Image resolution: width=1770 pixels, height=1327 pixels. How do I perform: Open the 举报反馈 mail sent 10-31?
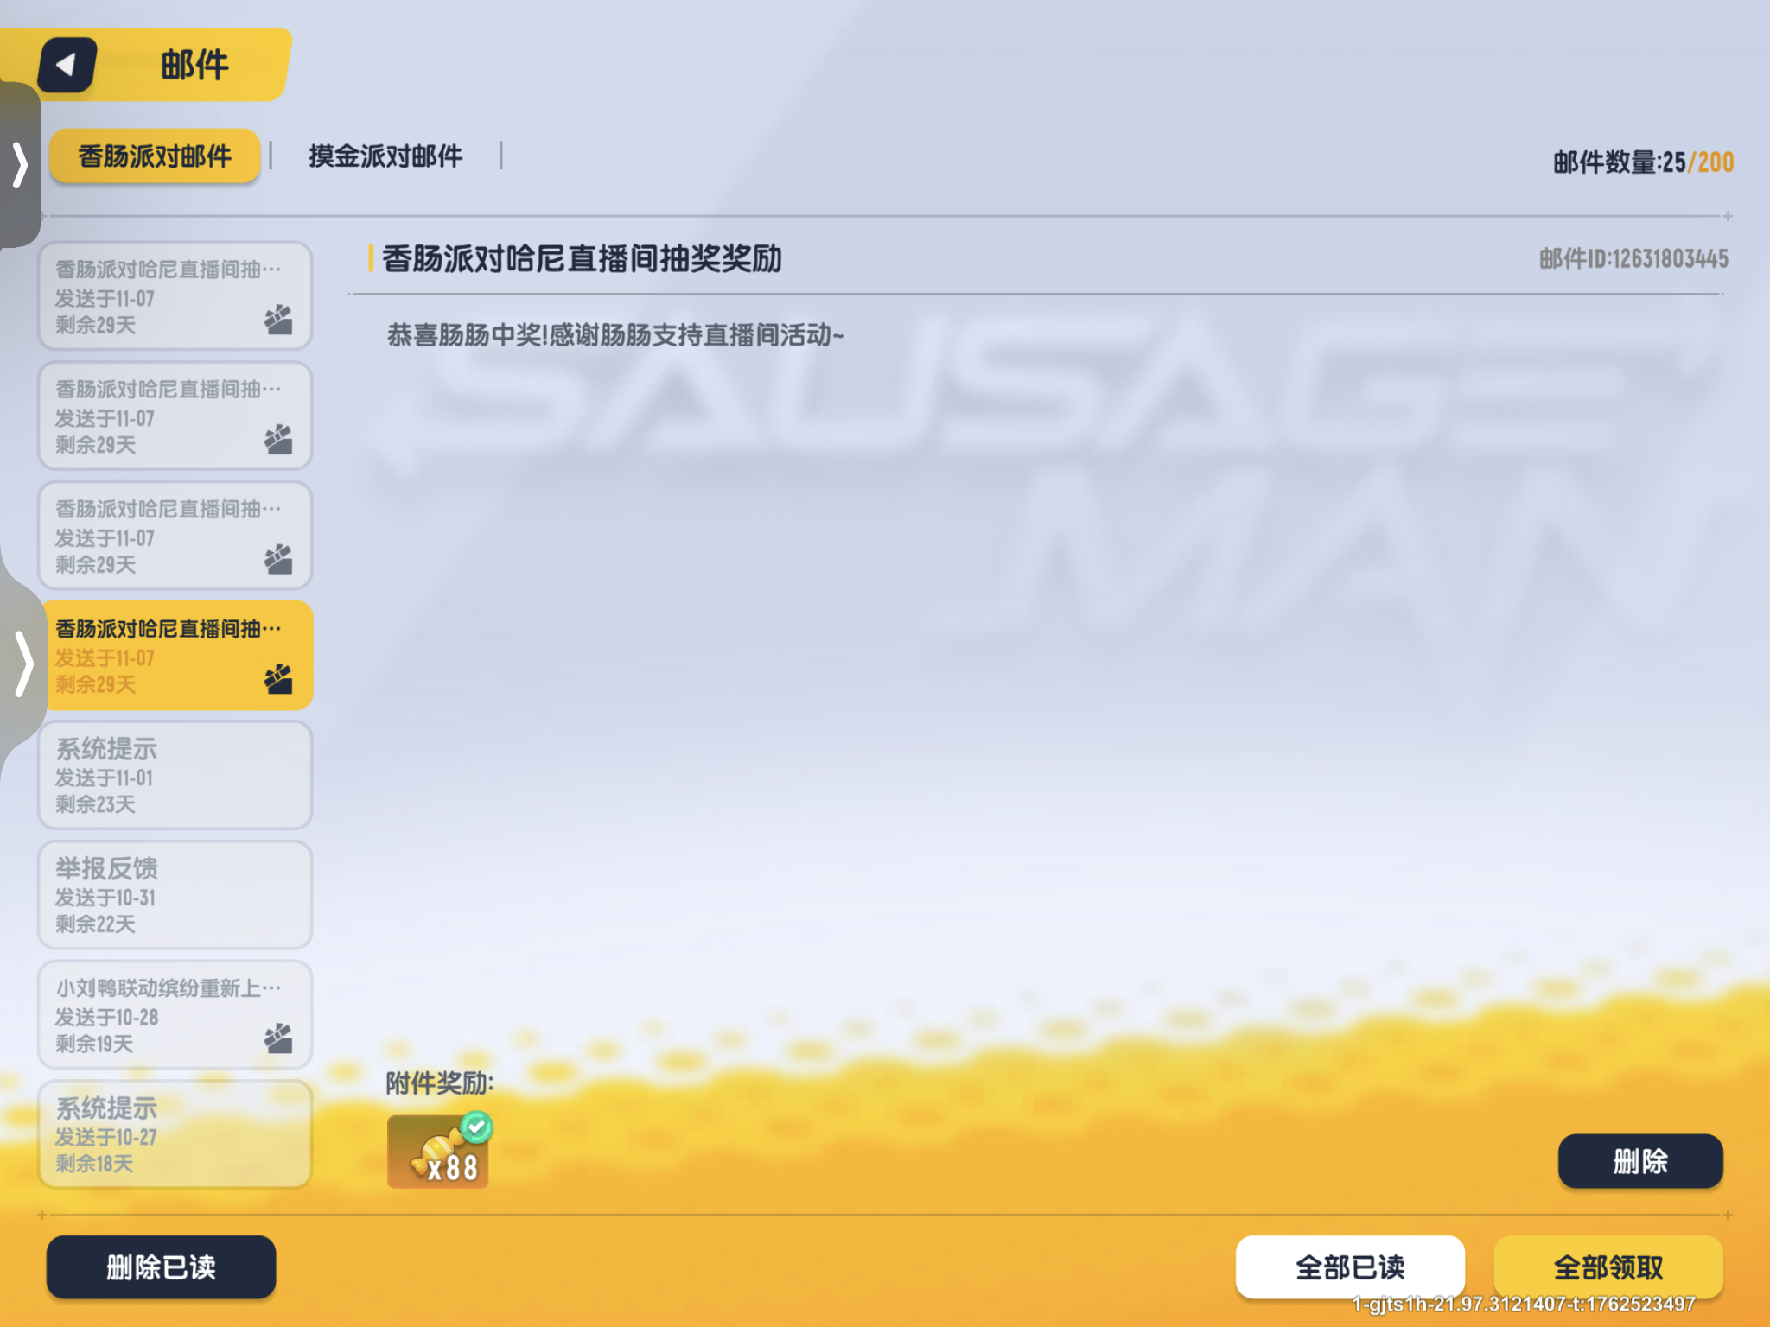tap(175, 895)
